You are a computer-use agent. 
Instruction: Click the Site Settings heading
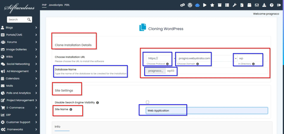click(x=64, y=91)
